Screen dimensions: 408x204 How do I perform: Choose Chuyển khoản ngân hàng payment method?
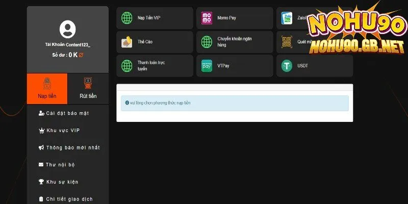coord(235,42)
